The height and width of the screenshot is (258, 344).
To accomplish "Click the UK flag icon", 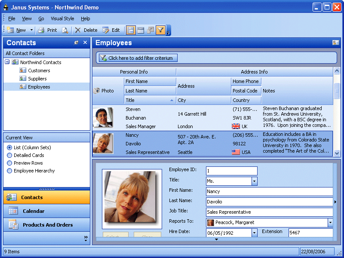I will tap(236, 126).
